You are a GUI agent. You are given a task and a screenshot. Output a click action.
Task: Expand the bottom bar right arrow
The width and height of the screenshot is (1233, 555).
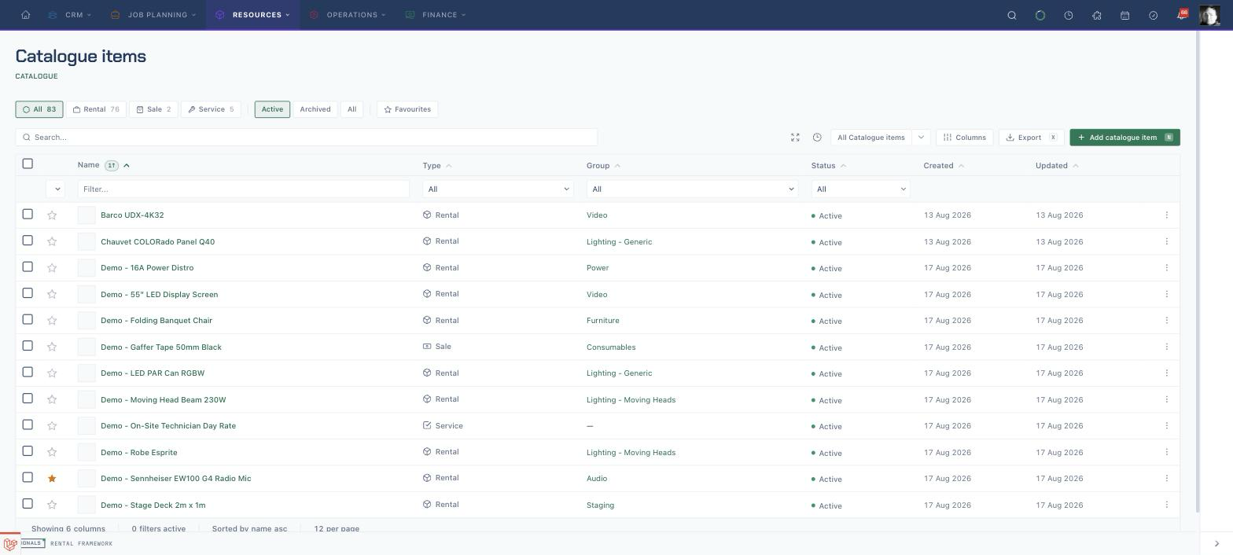click(1216, 544)
